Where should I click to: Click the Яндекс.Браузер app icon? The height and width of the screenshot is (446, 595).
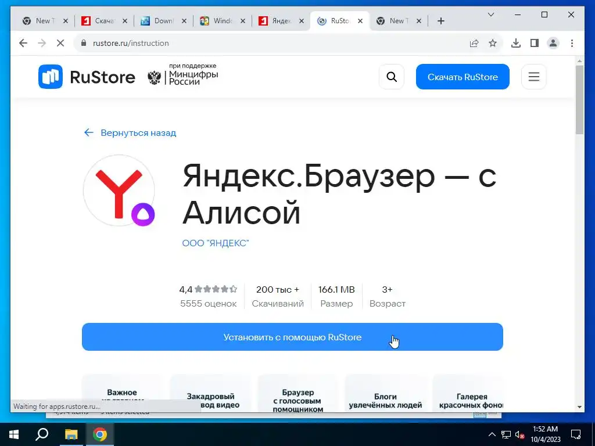(119, 190)
